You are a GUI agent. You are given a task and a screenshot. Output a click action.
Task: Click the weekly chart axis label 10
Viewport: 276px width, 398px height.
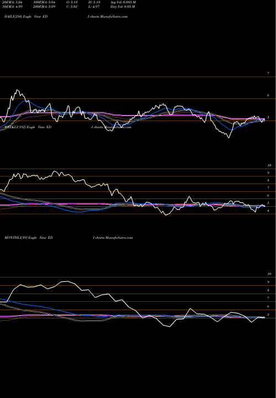(x=269, y=165)
